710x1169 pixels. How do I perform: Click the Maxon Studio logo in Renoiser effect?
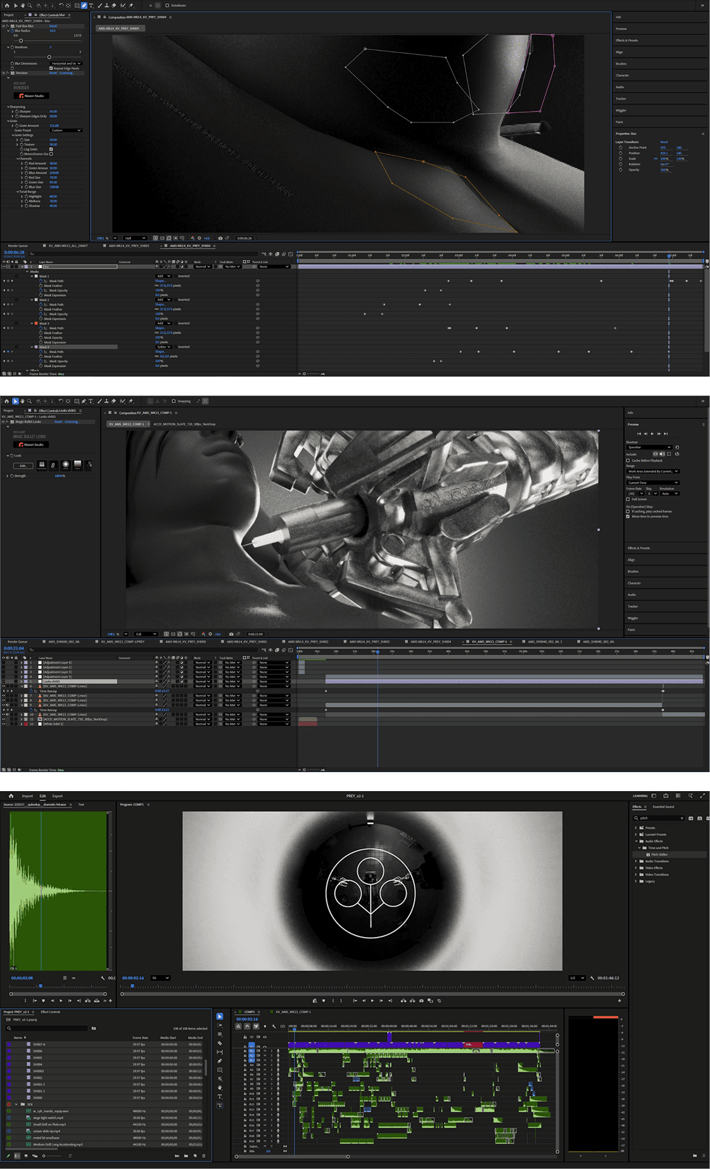click(33, 96)
